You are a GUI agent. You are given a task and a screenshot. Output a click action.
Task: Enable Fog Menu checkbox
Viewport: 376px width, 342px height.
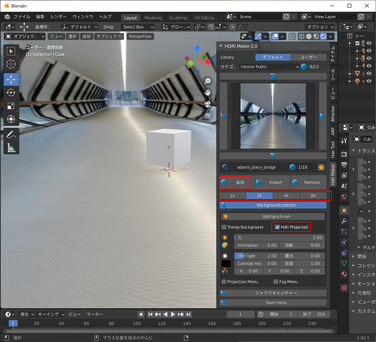click(276, 282)
